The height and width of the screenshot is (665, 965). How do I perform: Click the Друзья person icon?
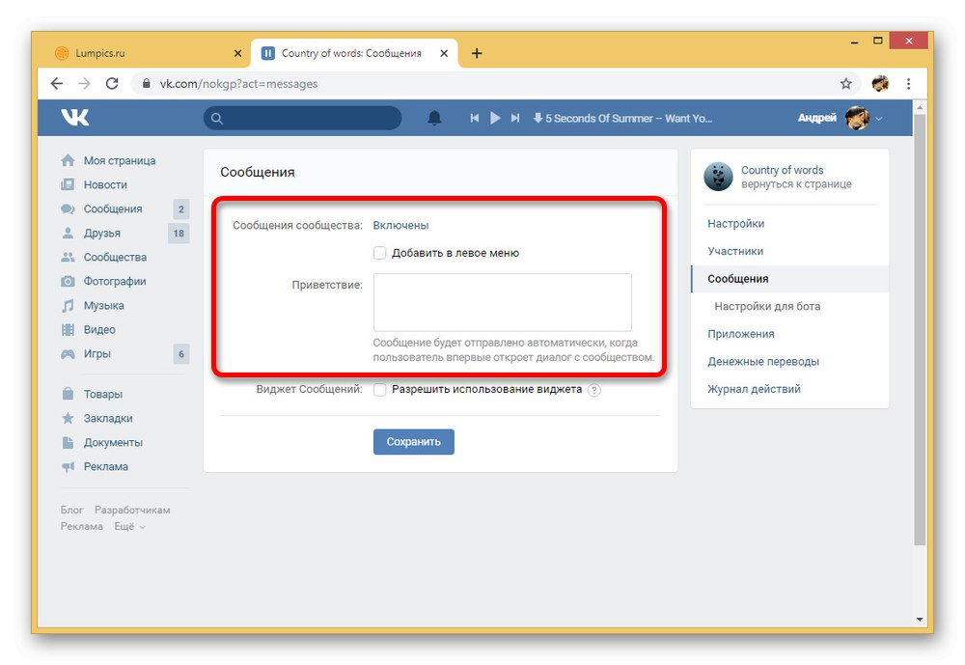point(68,233)
